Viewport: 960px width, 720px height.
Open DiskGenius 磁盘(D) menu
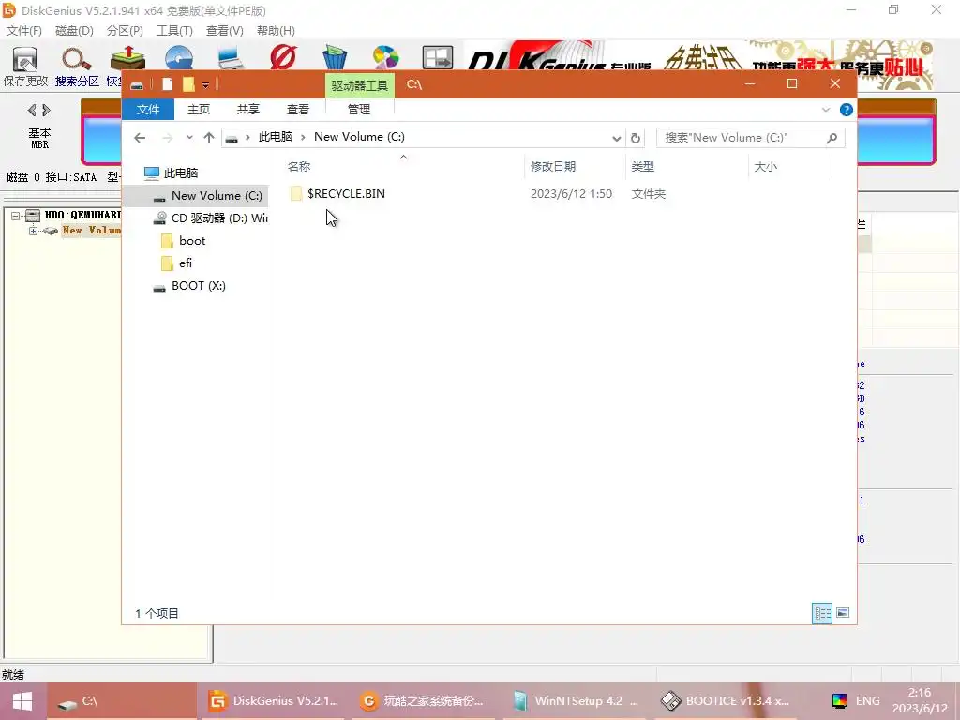pos(74,31)
